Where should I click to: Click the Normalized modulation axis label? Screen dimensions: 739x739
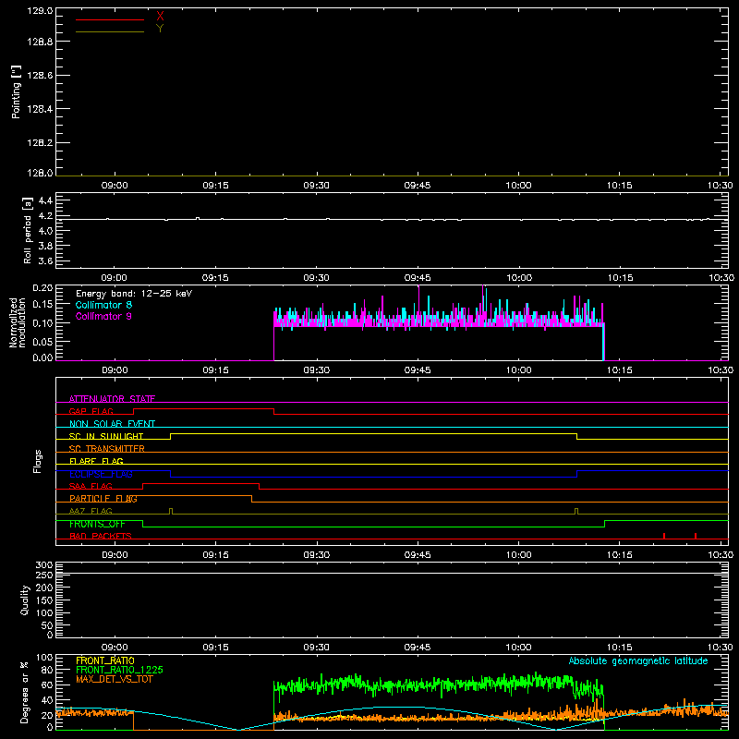point(18,322)
